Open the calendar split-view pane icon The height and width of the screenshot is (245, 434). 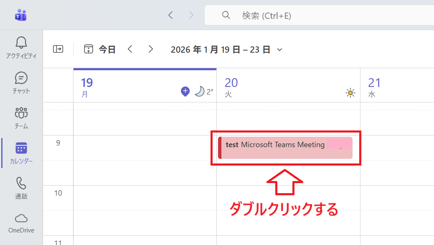pos(58,49)
